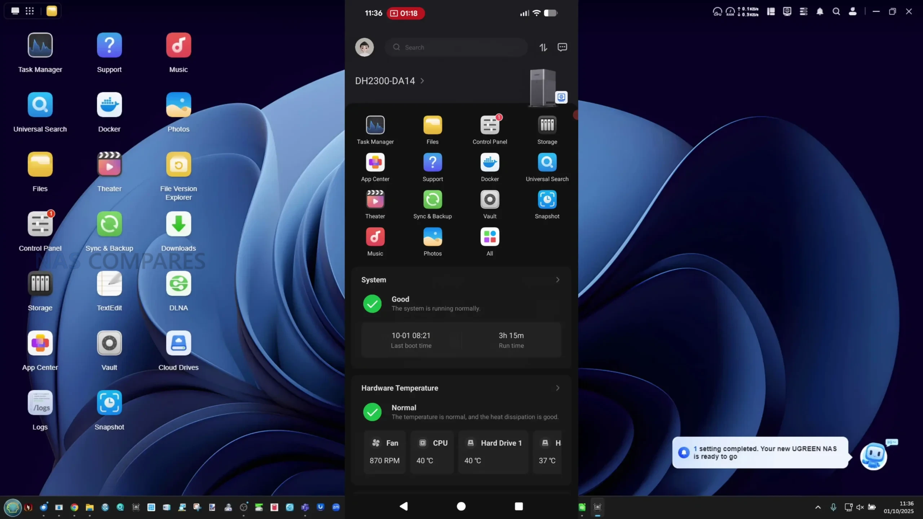Open the app grid launcher button
Image resolution: width=923 pixels, height=519 pixels.
[30, 11]
